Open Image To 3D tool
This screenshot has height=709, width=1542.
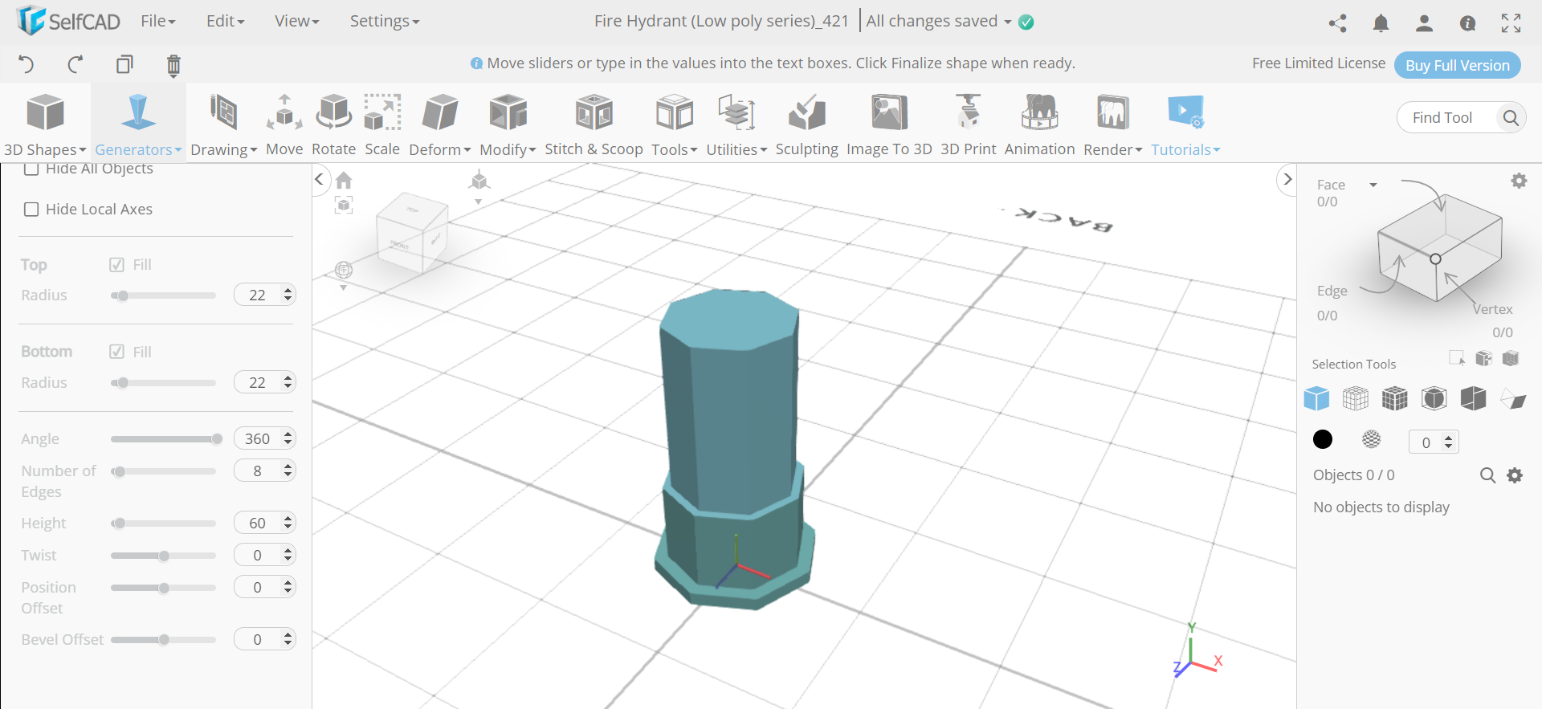click(x=889, y=124)
